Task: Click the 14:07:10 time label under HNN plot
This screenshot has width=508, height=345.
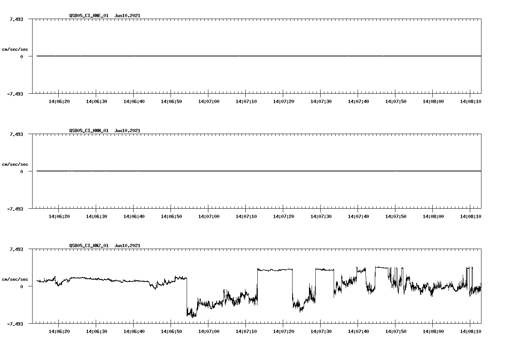Action: coord(246,217)
